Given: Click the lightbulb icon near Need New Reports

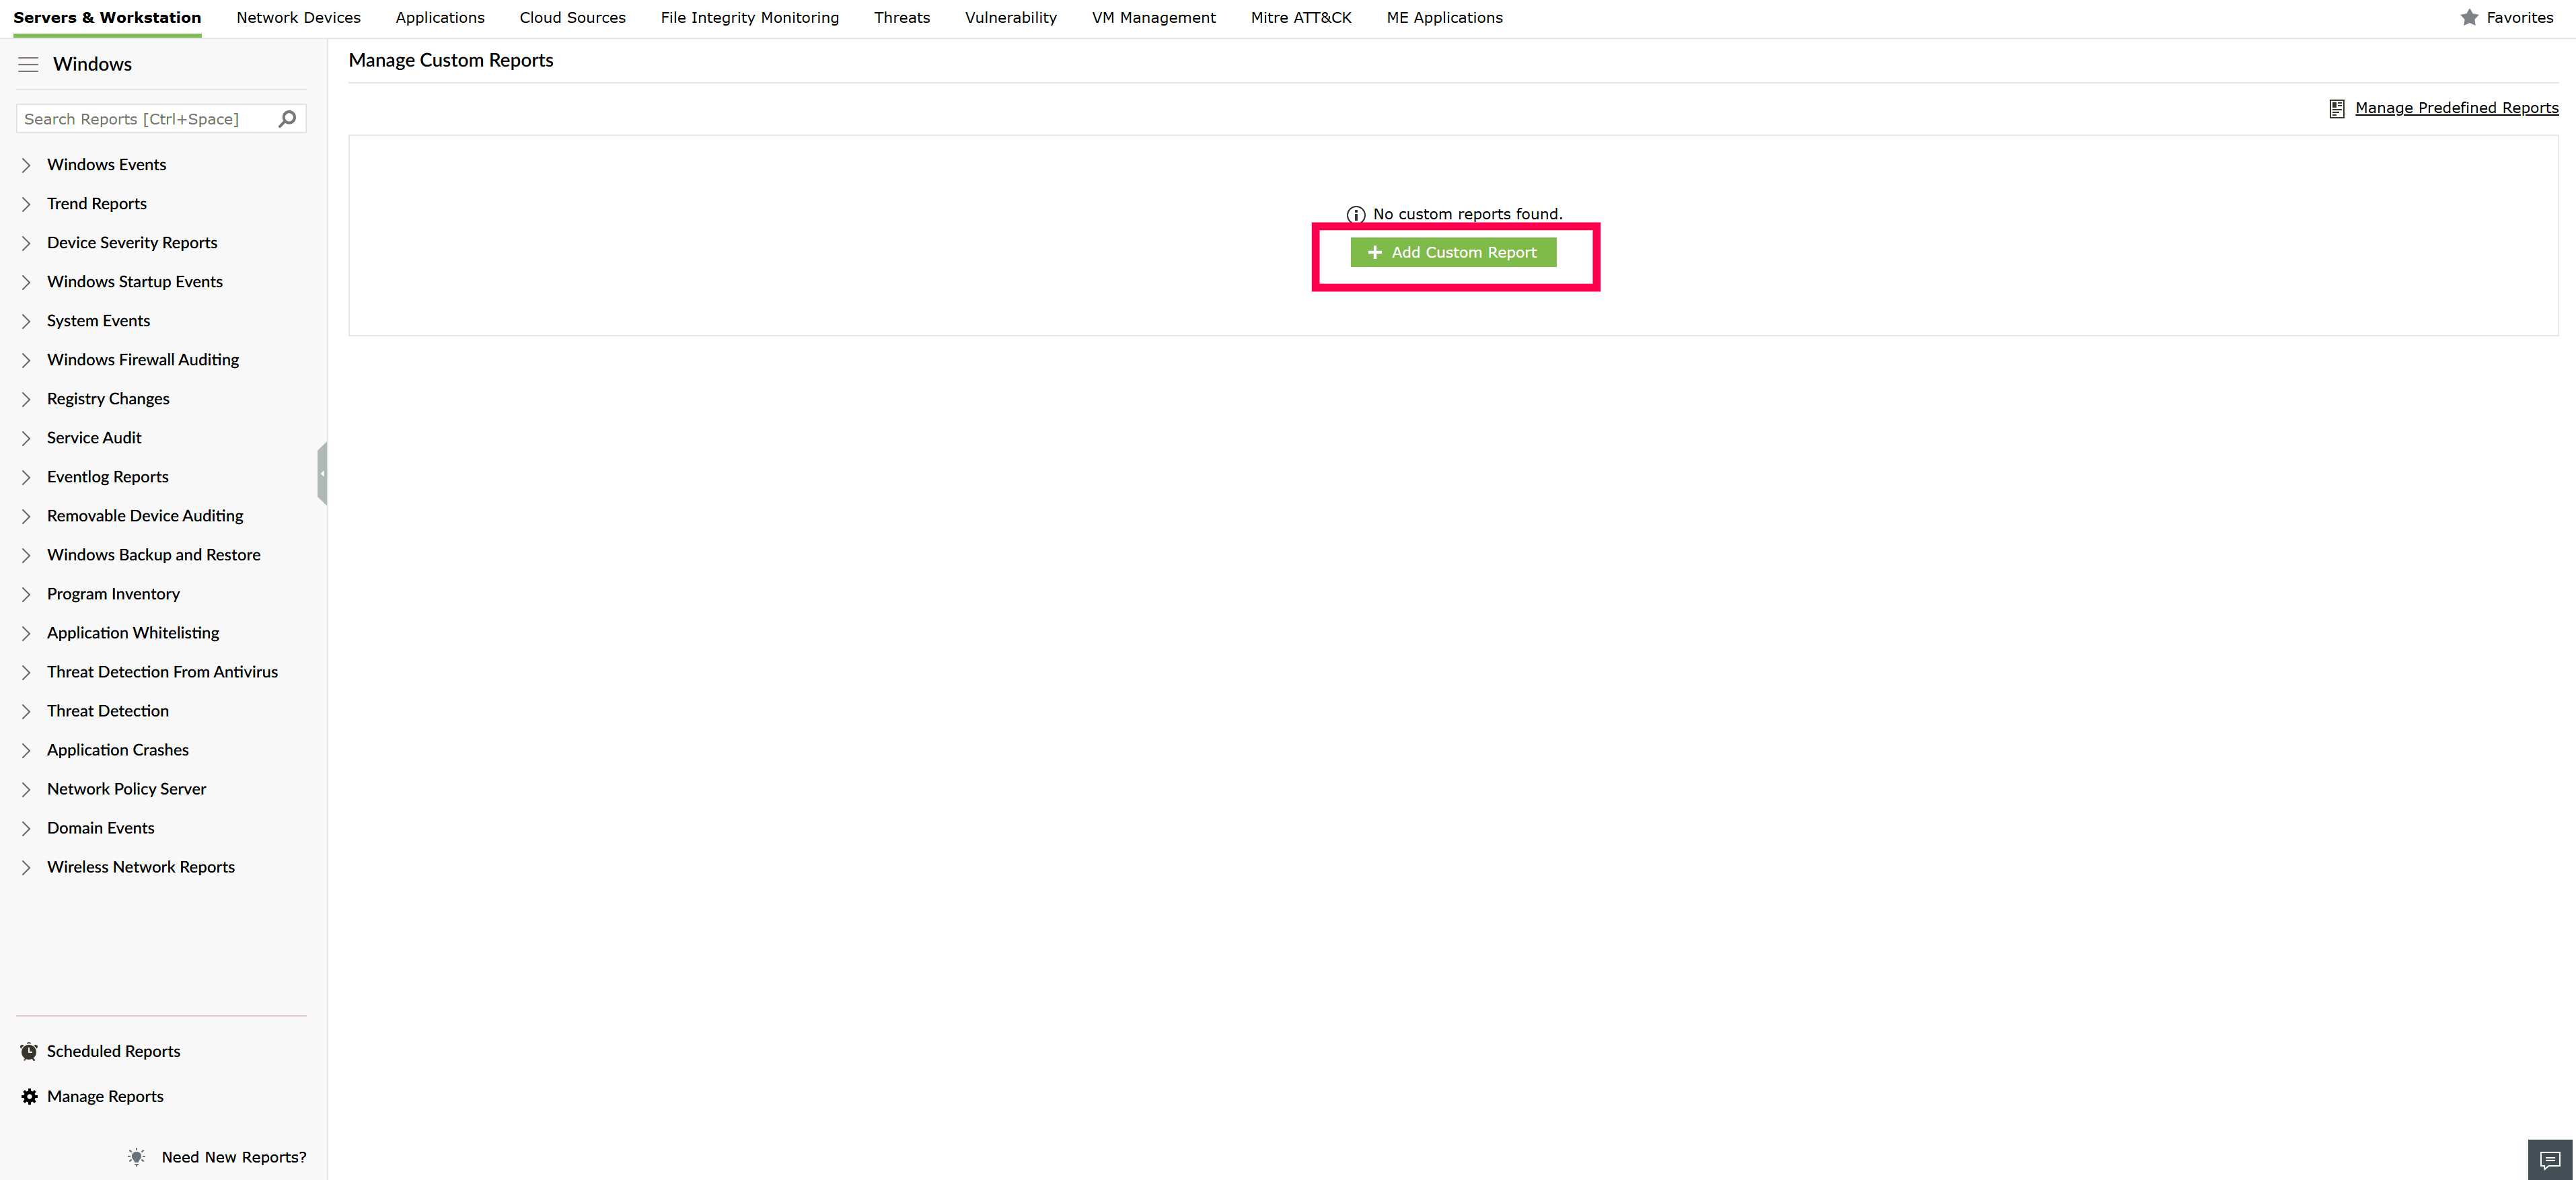Looking at the screenshot, I should coord(137,1157).
